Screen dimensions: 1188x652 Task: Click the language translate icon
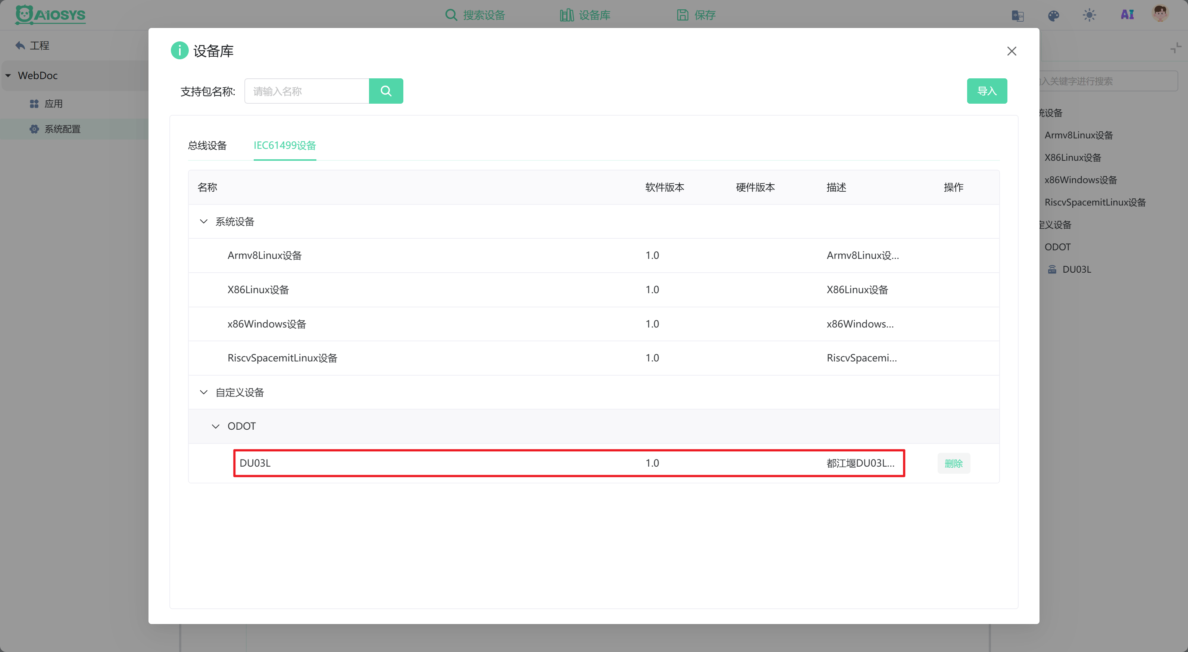(x=1018, y=16)
